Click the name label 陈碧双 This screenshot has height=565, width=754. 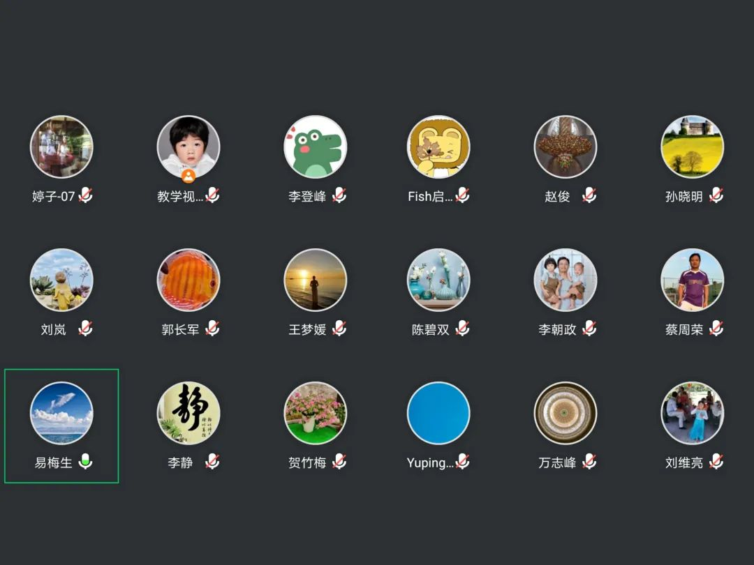click(x=430, y=329)
